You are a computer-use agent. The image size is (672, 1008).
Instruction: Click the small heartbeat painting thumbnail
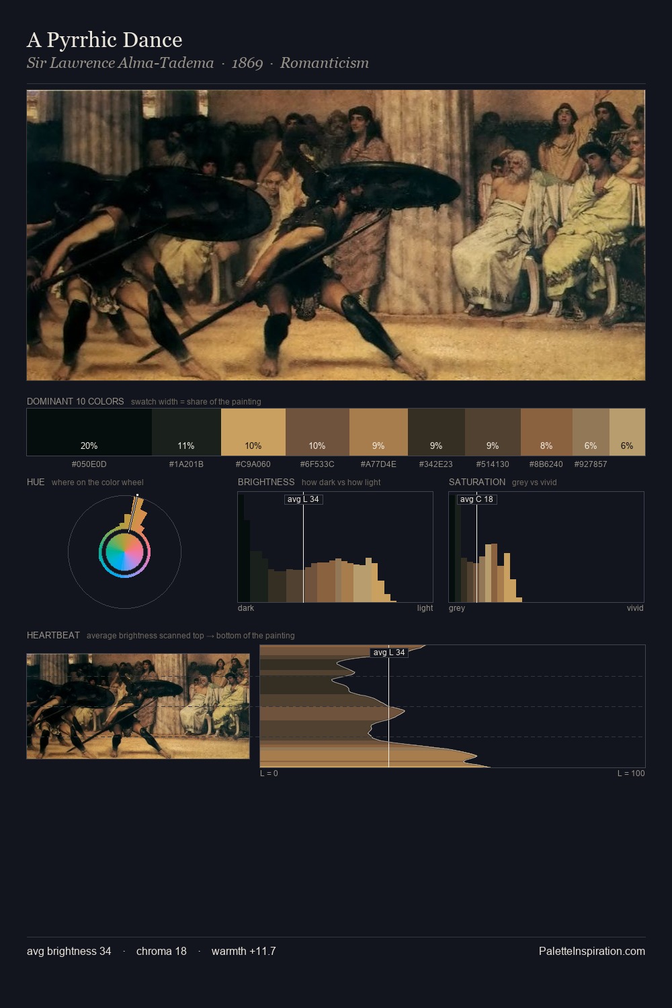[x=138, y=706]
